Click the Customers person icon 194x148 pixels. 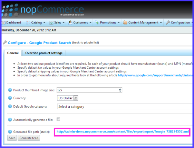[70, 22]
